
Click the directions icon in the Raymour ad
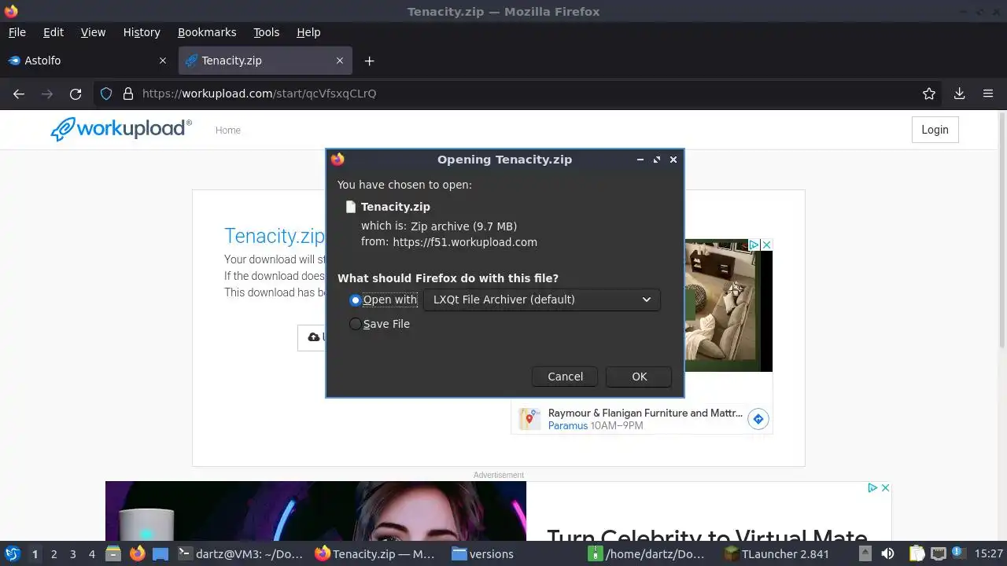coord(758,419)
